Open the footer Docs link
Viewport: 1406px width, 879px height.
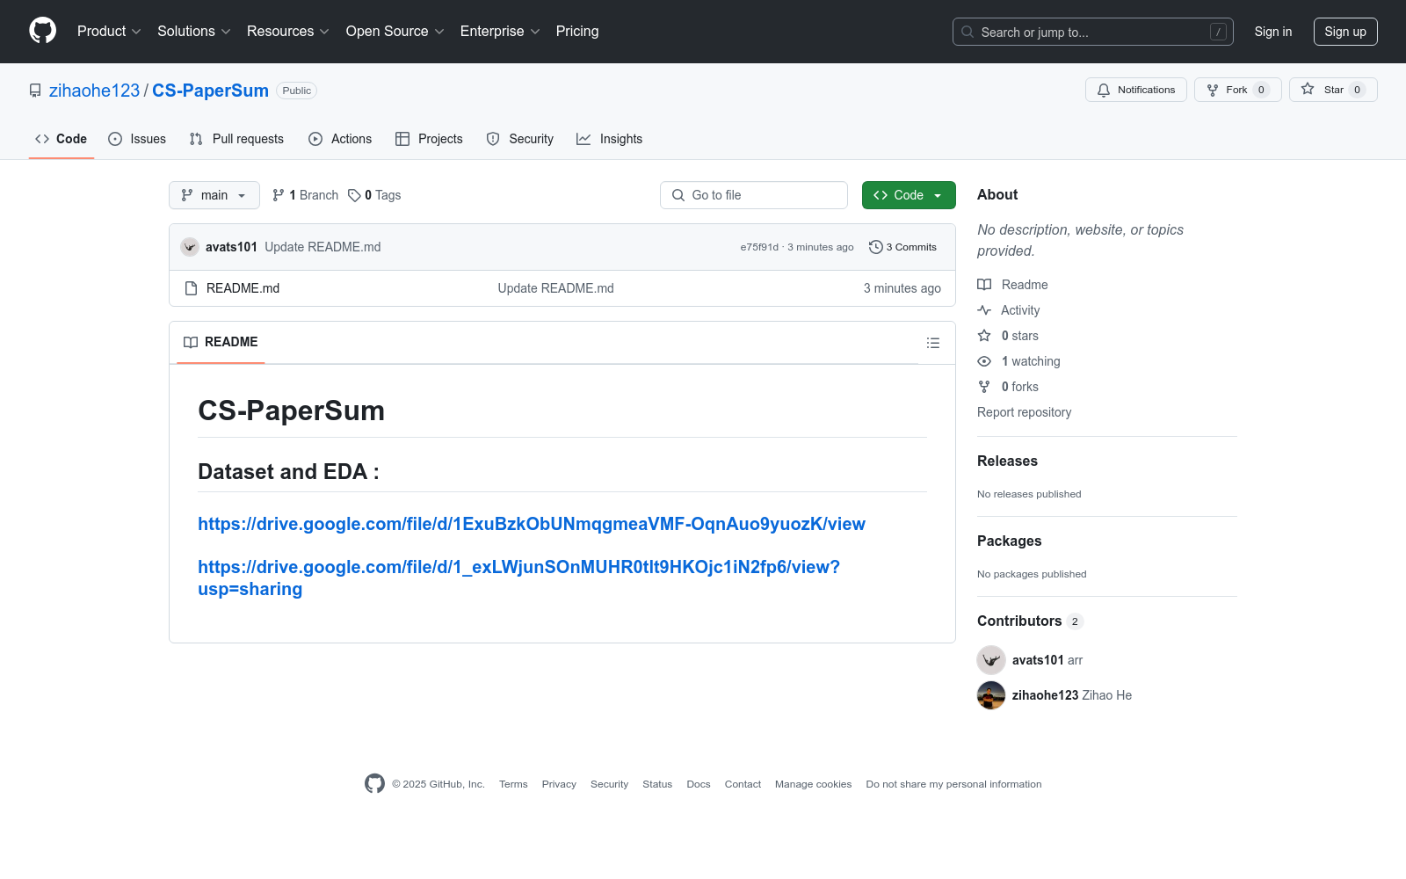(x=699, y=784)
